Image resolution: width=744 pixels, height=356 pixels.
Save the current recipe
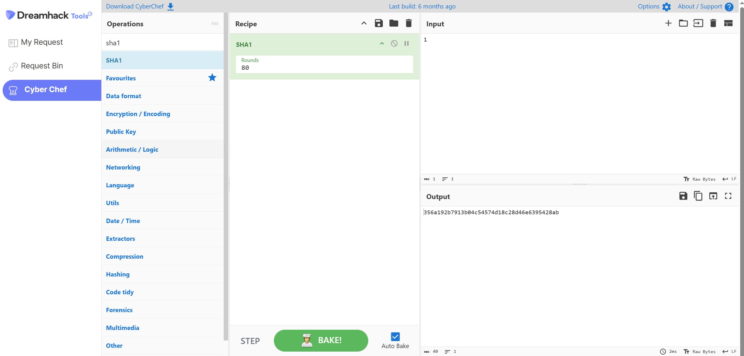(379, 23)
